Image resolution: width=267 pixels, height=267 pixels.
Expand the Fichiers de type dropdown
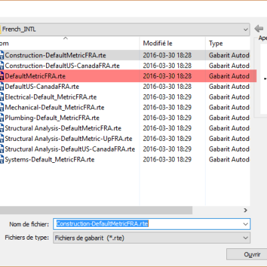click(x=246, y=238)
